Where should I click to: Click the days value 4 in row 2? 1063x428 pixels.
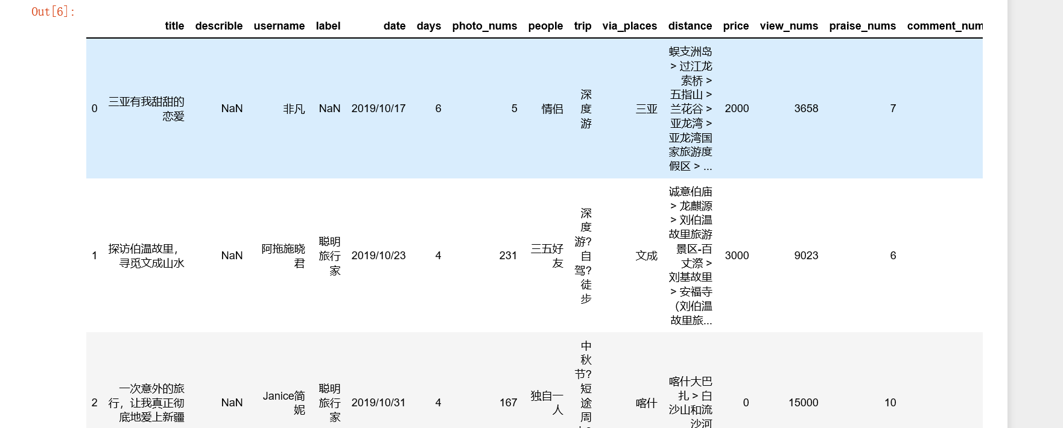coord(438,403)
